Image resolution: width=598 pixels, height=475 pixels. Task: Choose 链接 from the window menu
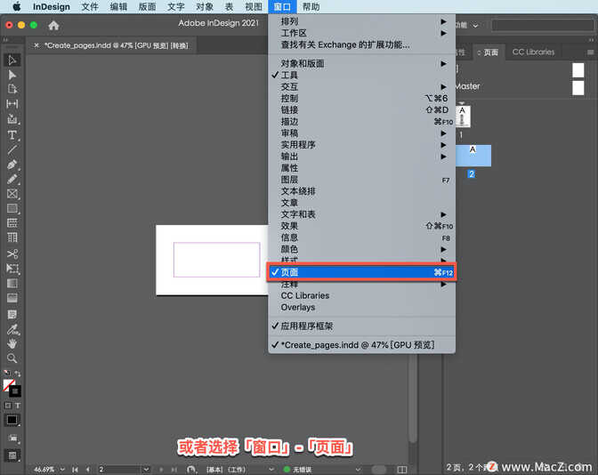[362, 109]
